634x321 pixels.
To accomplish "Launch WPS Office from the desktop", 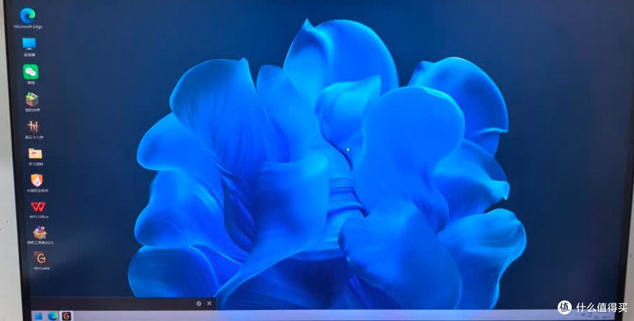I will tap(38, 207).
